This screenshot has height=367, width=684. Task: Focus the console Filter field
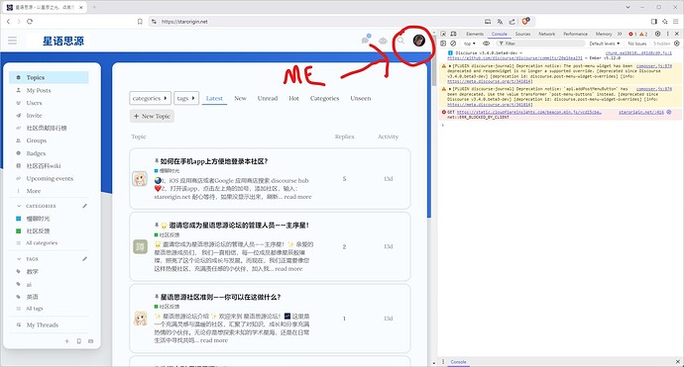[x=541, y=44]
